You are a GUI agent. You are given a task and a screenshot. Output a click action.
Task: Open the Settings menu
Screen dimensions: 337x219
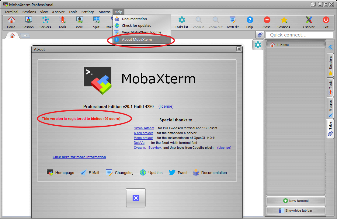pyautogui.click(x=88, y=12)
